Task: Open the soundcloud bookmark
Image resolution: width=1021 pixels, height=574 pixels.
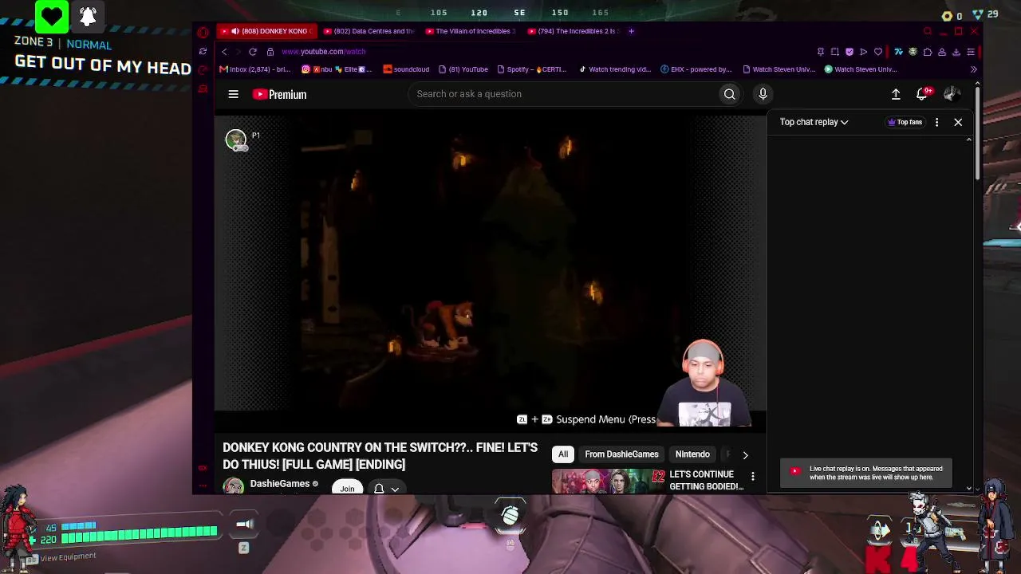Action: point(406,69)
